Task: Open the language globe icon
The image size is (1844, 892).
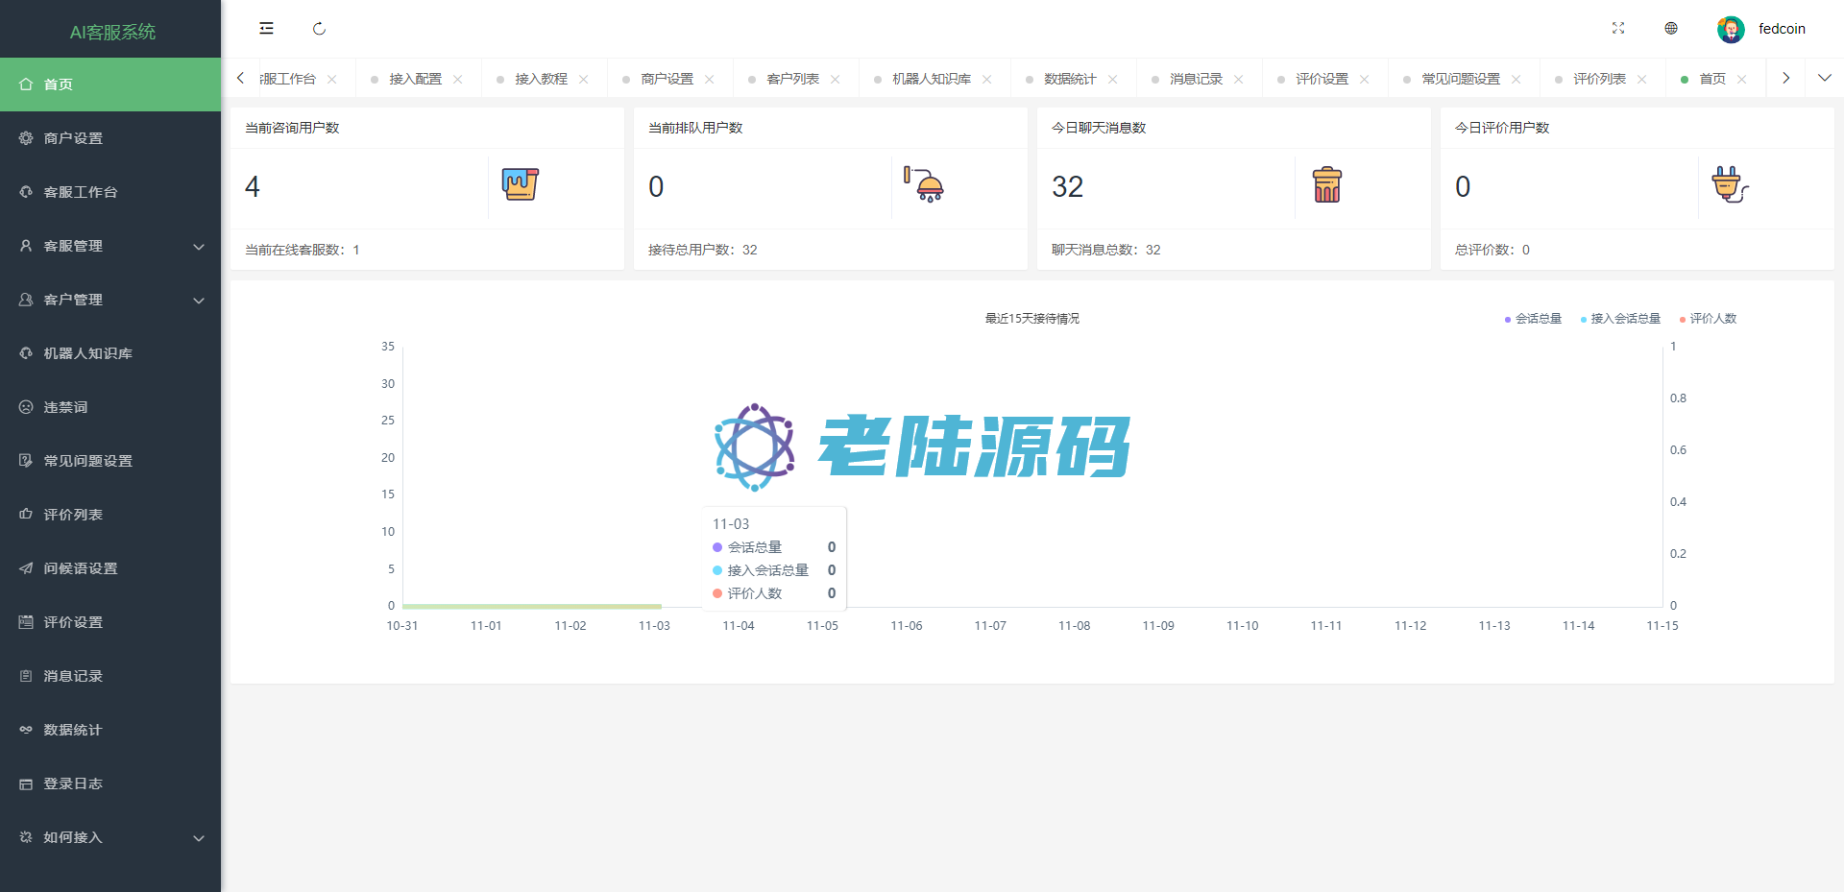Action: click(1671, 29)
